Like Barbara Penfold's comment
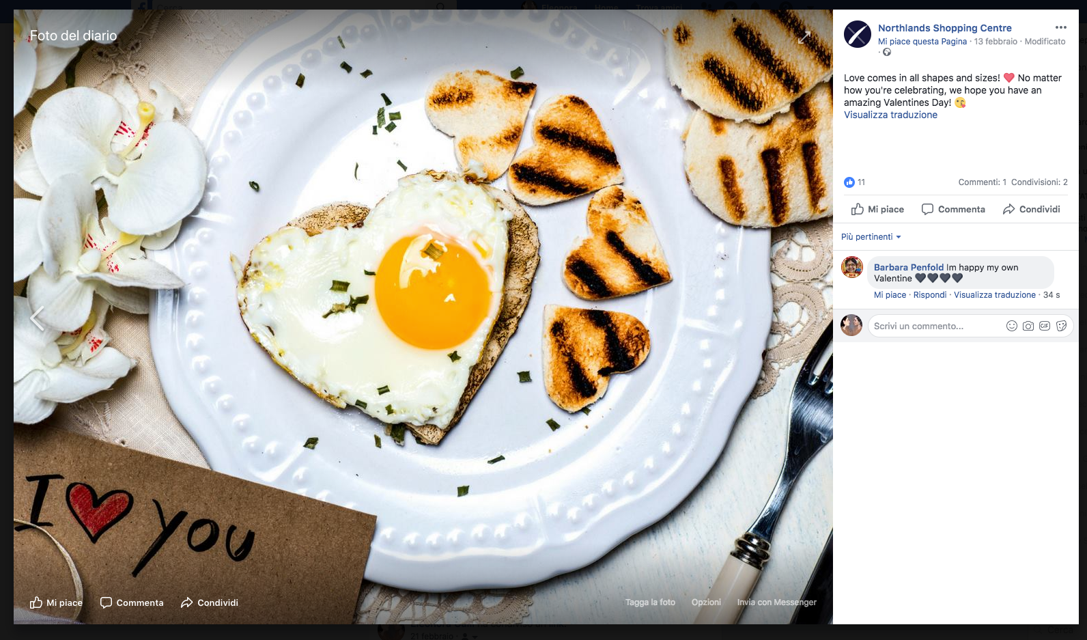This screenshot has height=640, width=1087. (x=890, y=295)
